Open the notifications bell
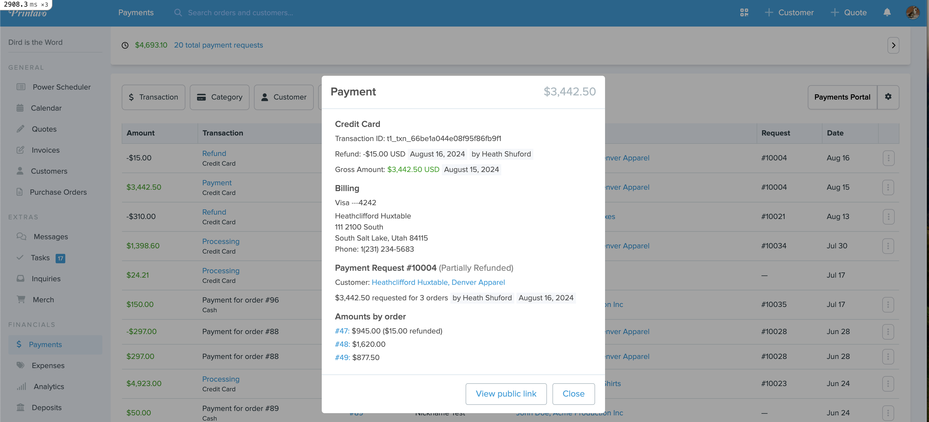929x422 pixels. [887, 13]
